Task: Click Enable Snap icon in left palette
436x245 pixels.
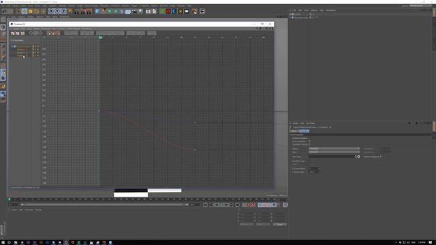Action: (3, 86)
